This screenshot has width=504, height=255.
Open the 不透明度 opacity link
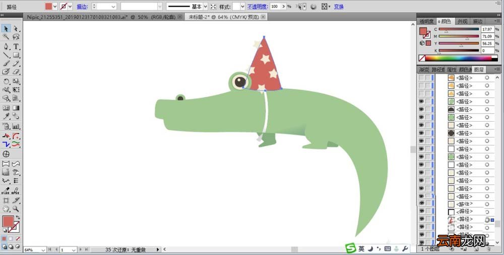pyautogui.click(x=258, y=7)
